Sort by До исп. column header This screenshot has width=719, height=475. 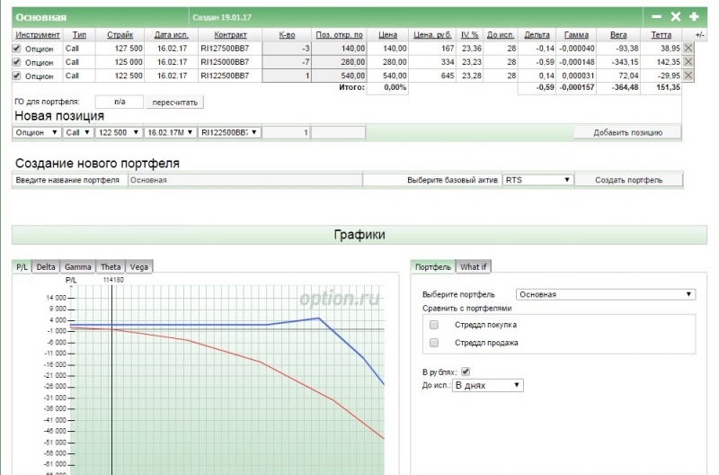click(x=501, y=35)
